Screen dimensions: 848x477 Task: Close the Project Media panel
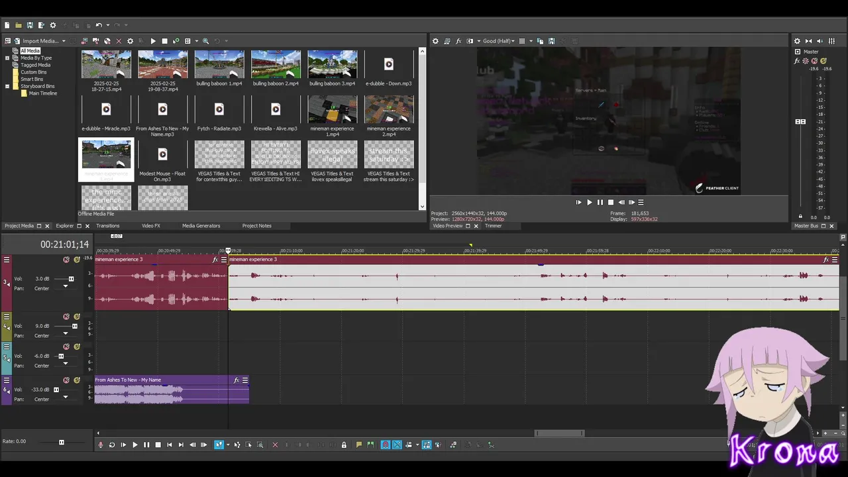[x=46, y=226]
